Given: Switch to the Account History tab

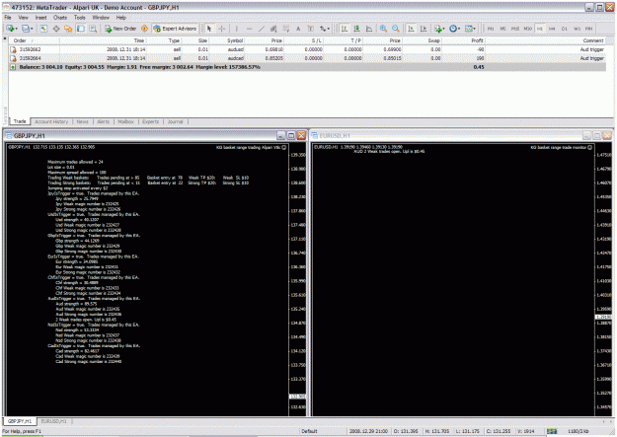Looking at the screenshot, I should 51,121.
